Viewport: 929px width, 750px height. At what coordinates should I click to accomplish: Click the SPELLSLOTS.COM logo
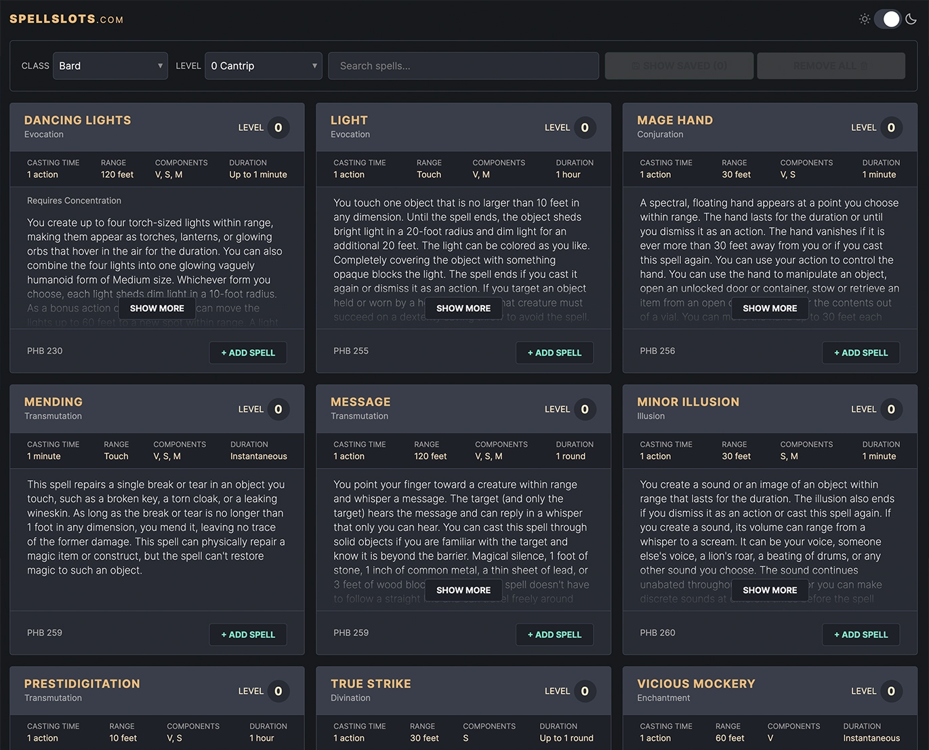[x=66, y=19]
